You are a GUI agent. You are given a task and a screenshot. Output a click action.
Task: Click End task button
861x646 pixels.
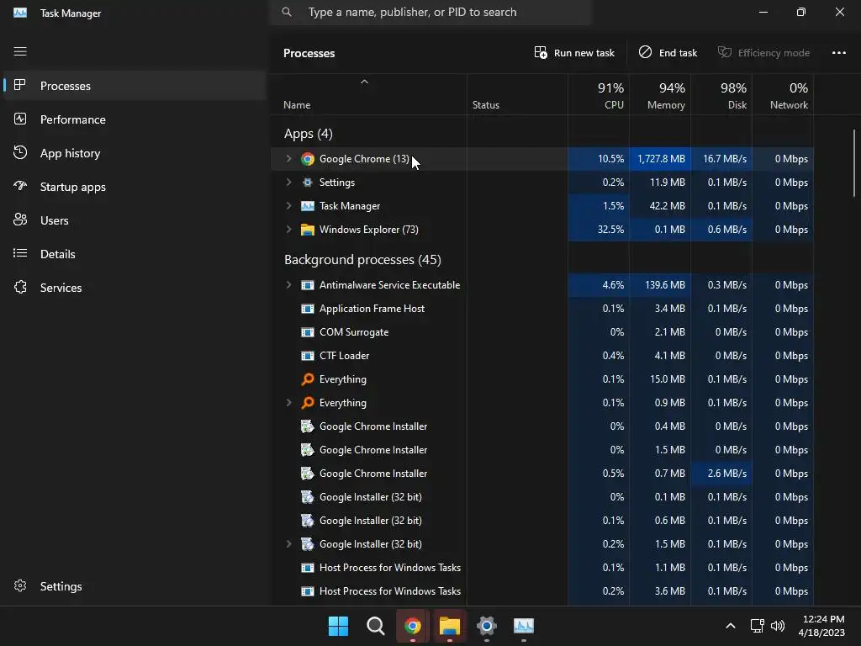tap(668, 53)
